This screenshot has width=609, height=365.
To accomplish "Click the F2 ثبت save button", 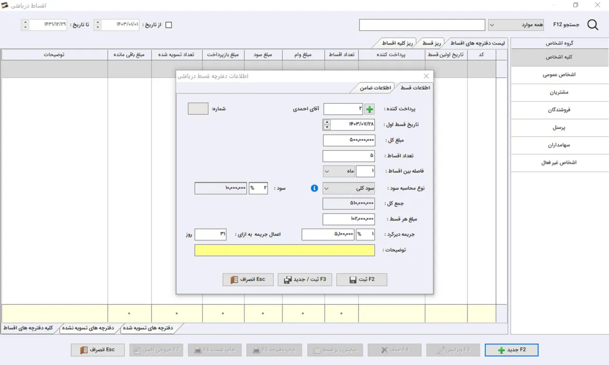I will pyautogui.click(x=362, y=279).
